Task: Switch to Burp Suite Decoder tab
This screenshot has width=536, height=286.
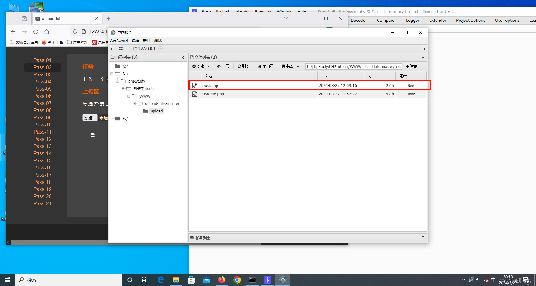Action: (x=359, y=21)
